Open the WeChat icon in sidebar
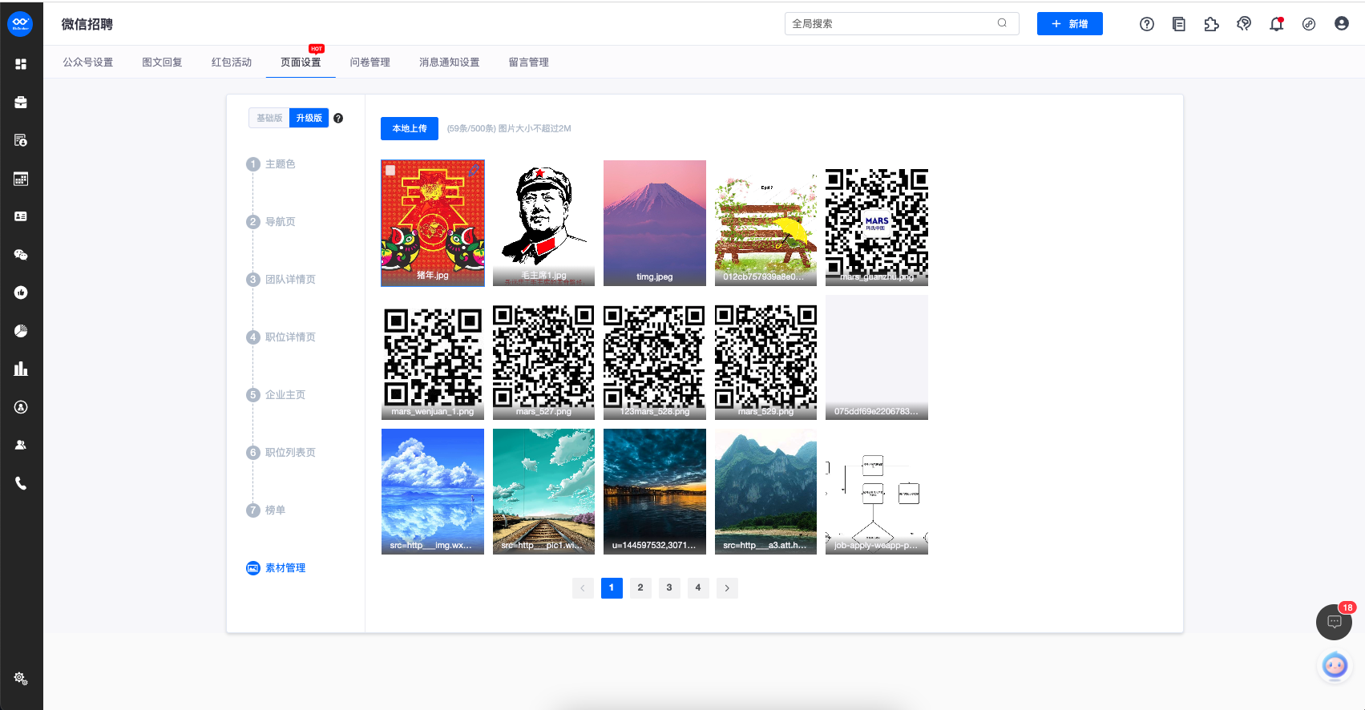Image resolution: width=1365 pixels, height=710 pixels. click(x=21, y=255)
